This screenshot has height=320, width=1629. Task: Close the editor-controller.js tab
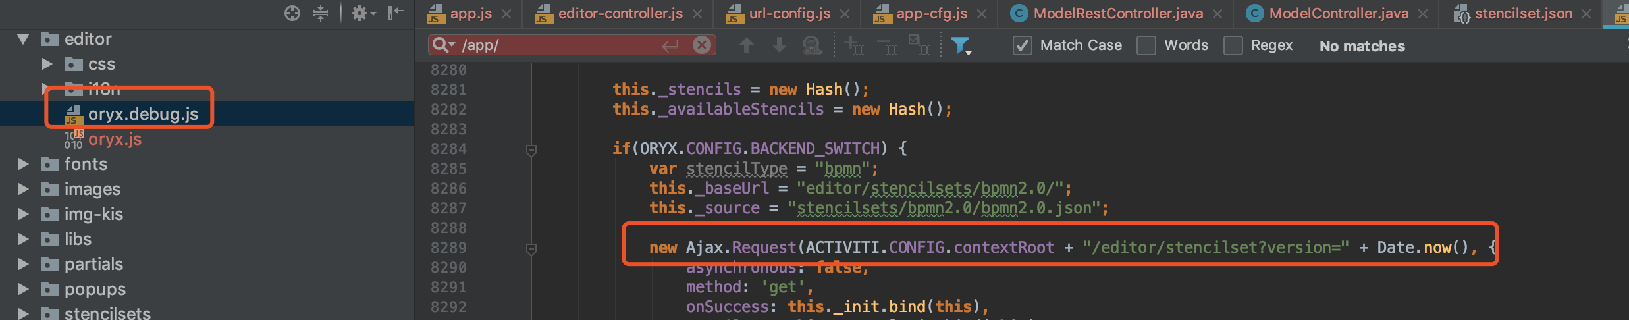click(x=697, y=14)
